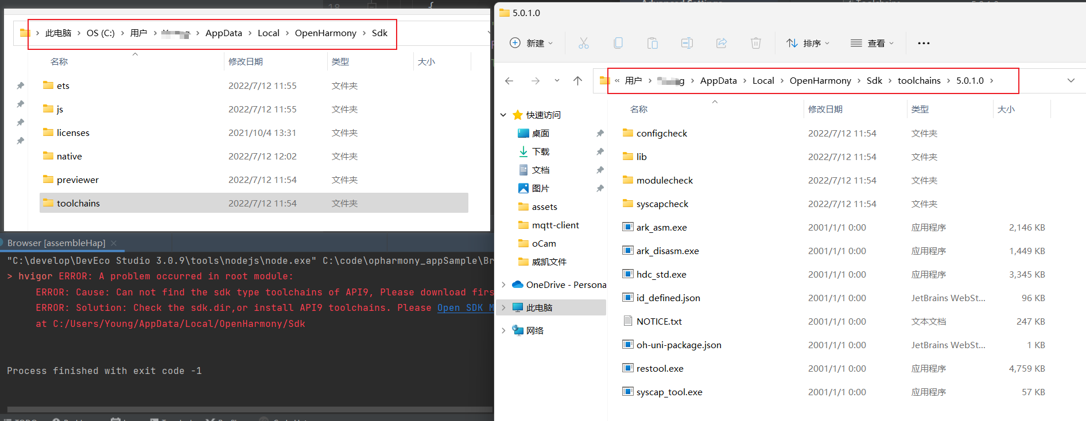The image size is (1086, 421).
Task: Open the mqtt-client folder in sidebar
Action: [555, 225]
